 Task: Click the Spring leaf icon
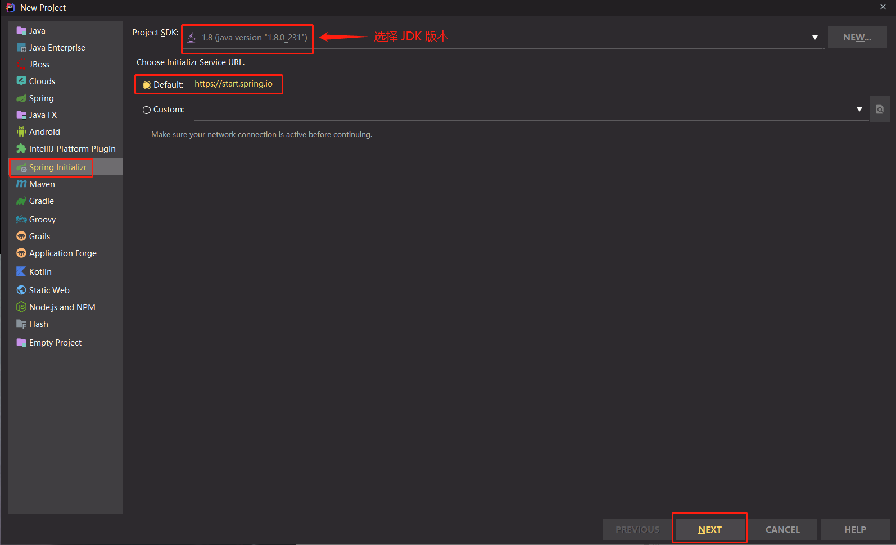[21, 98]
